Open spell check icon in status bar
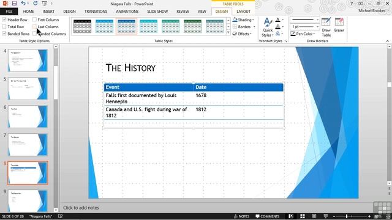Screen dimensions: 392x220 pos(60,216)
